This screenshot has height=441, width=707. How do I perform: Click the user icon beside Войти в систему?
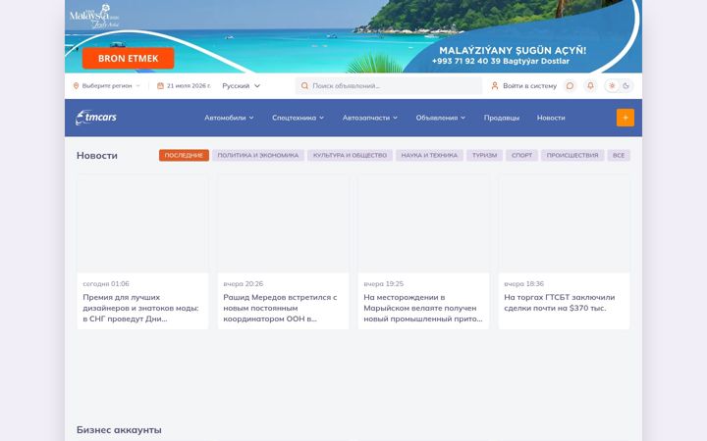[x=495, y=85]
